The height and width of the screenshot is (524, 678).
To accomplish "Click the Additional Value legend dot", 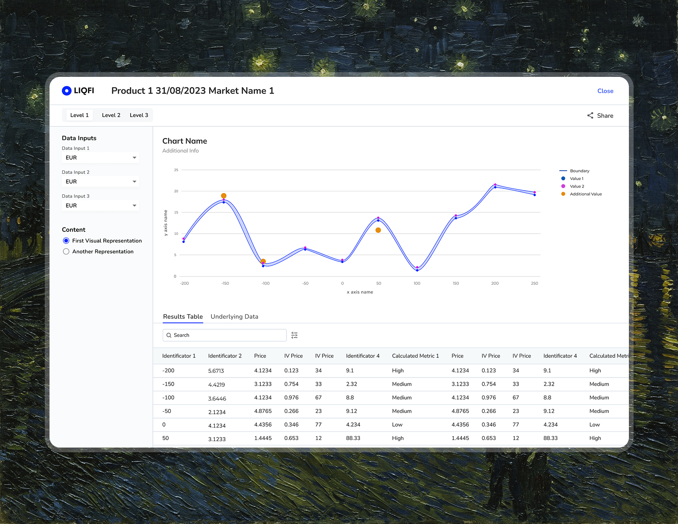I will click(563, 194).
